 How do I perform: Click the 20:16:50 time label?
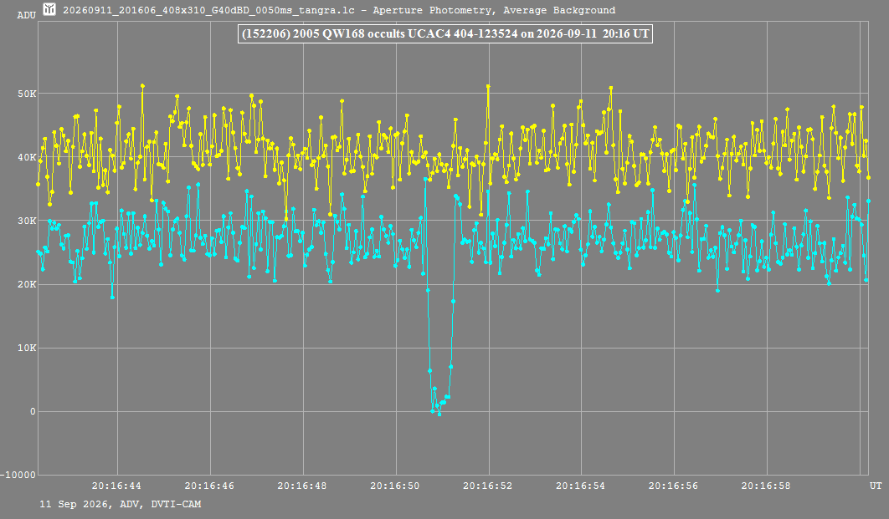click(395, 486)
